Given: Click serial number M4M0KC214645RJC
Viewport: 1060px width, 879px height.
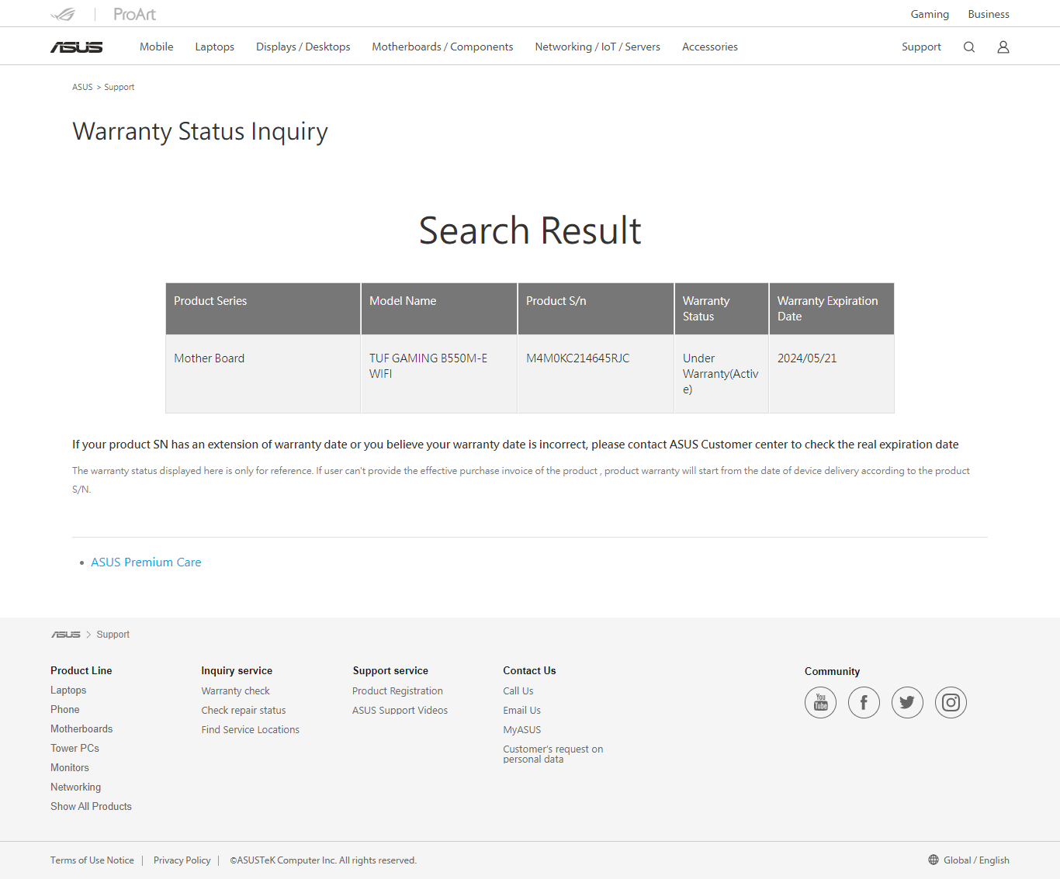Looking at the screenshot, I should [578, 358].
